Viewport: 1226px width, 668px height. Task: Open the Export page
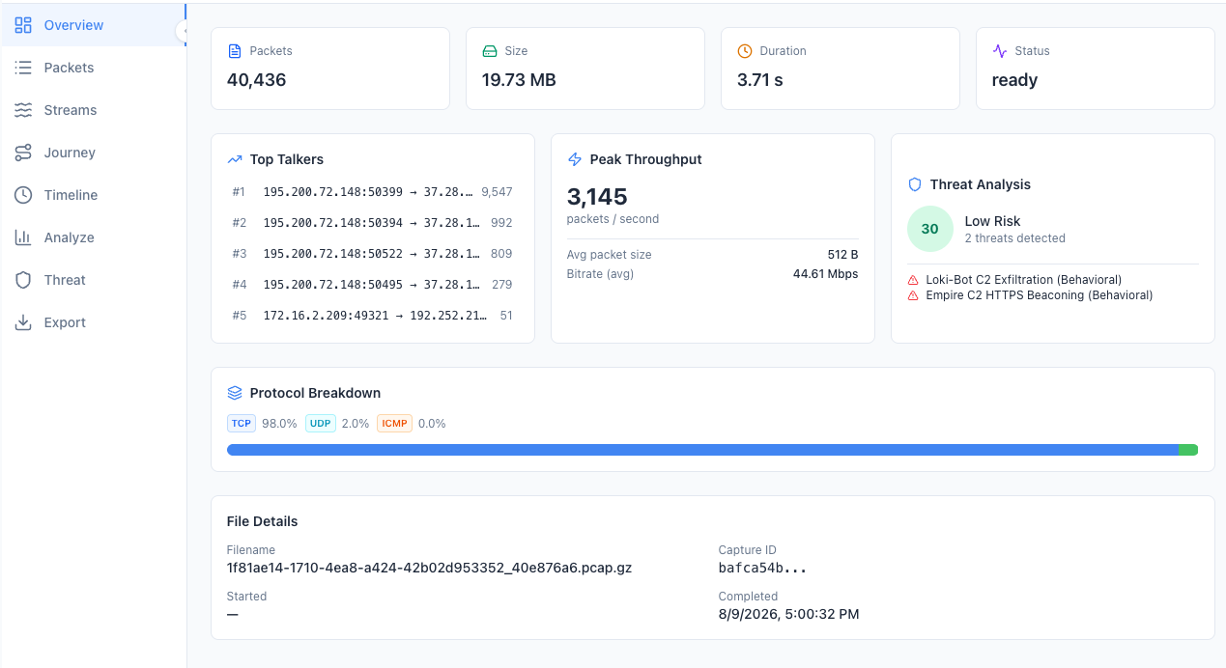[93, 322]
